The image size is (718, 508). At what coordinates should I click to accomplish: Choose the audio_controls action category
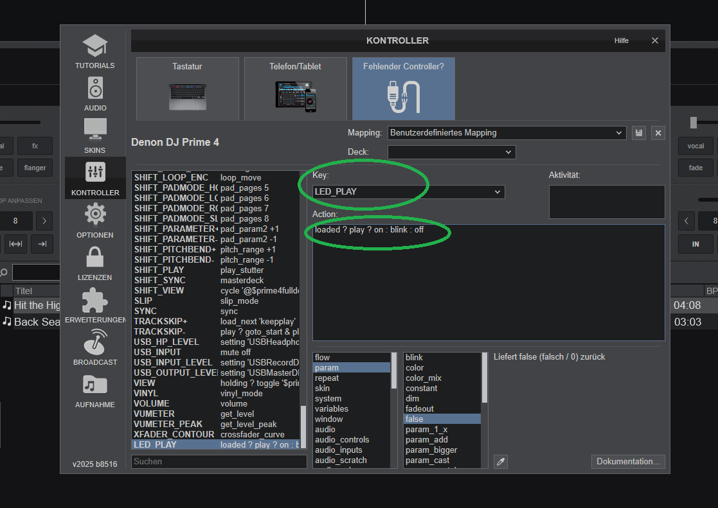352,440
